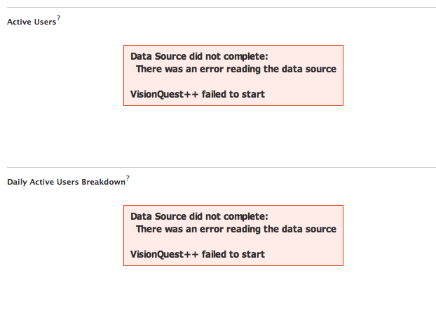Click the word "Daily" in the lower heading
This screenshot has height=311, width=436.
(17, 183)
